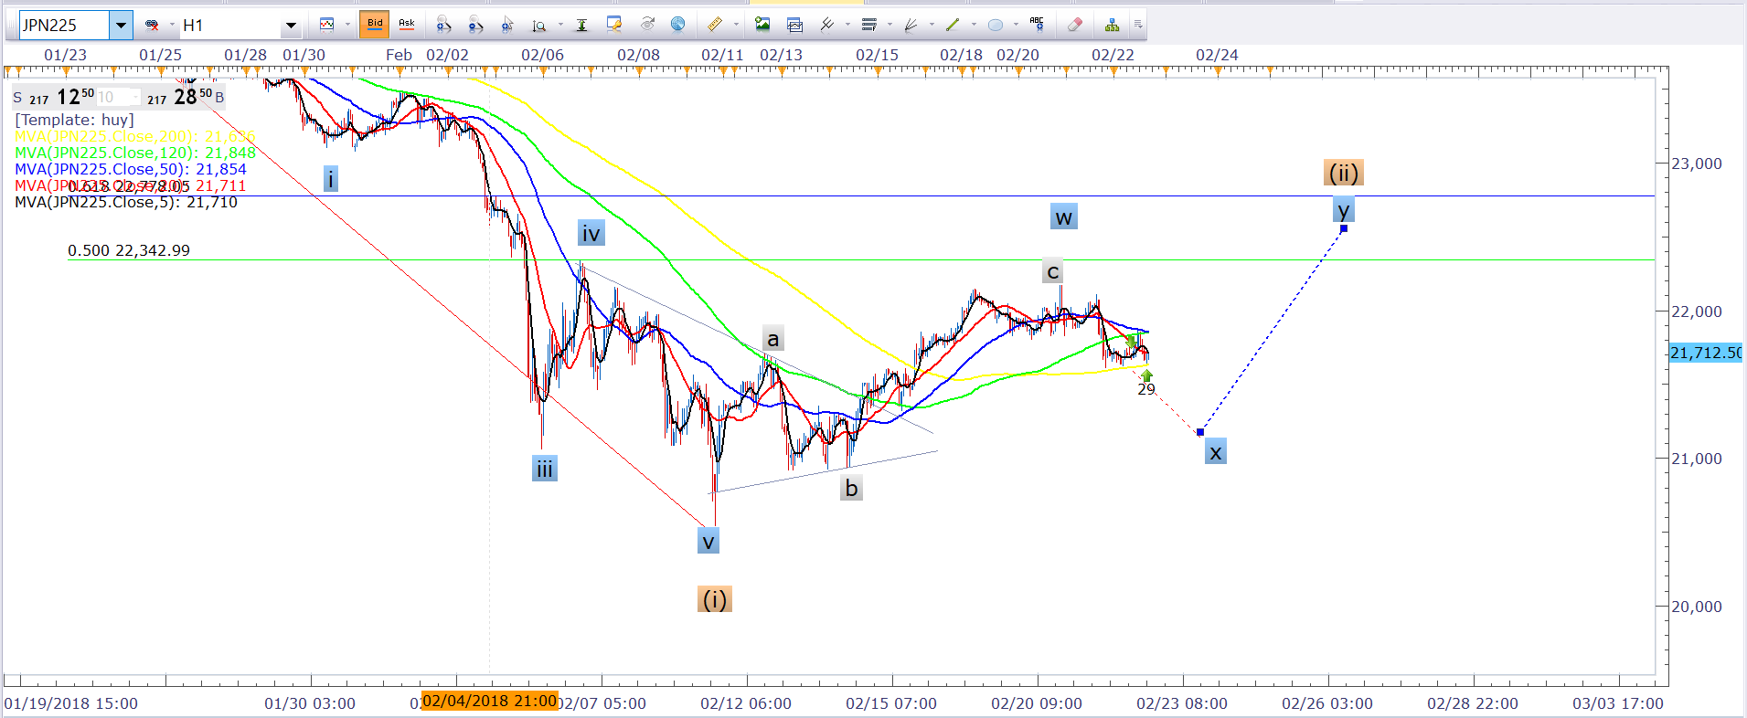
Task: Toggle the Ask price display
Action: (406, 25)
